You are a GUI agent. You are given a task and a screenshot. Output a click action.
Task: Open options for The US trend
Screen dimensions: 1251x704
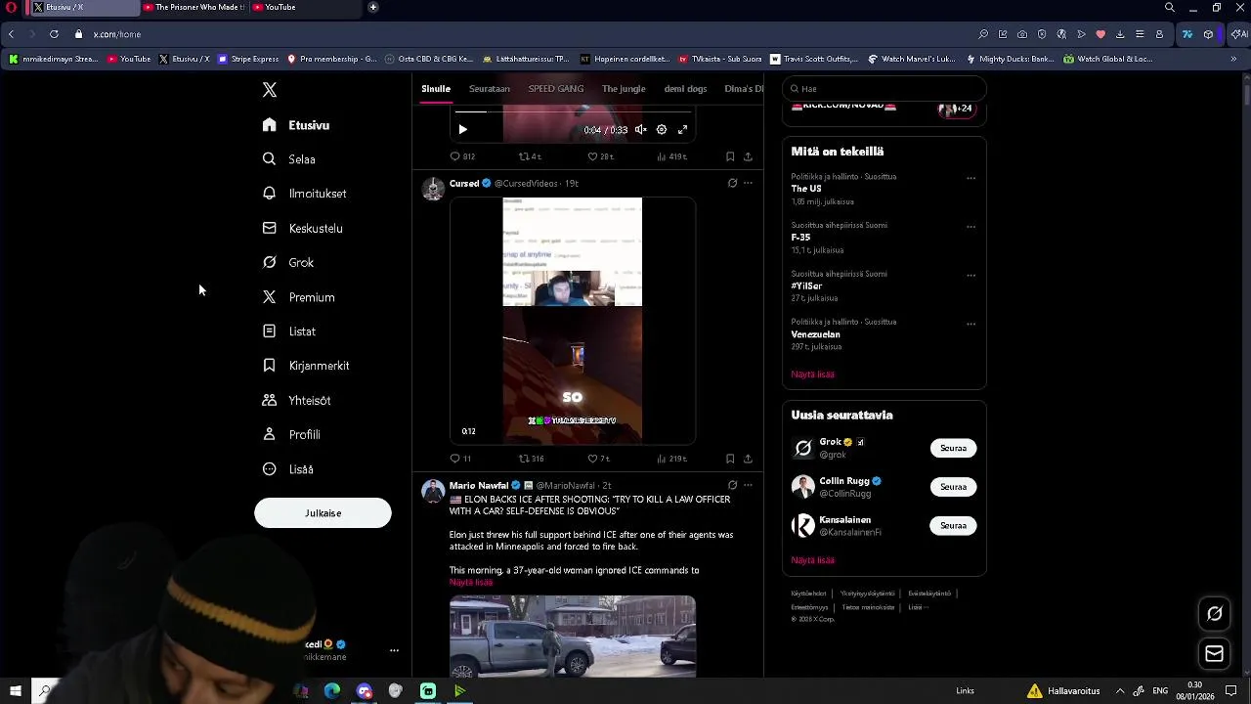point(971,178)
